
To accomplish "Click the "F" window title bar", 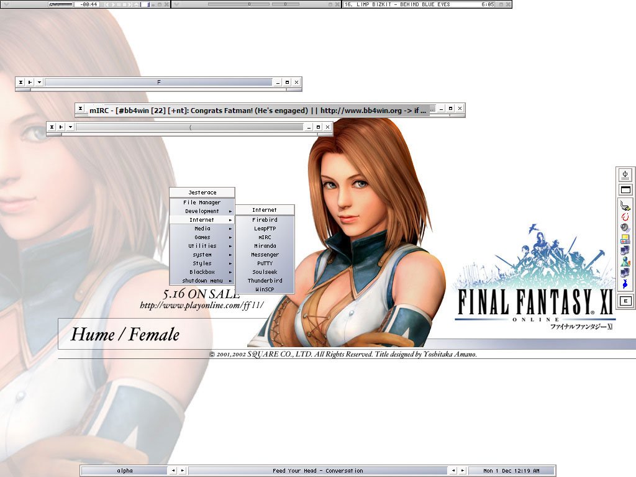I will click(x=158, y=83).
